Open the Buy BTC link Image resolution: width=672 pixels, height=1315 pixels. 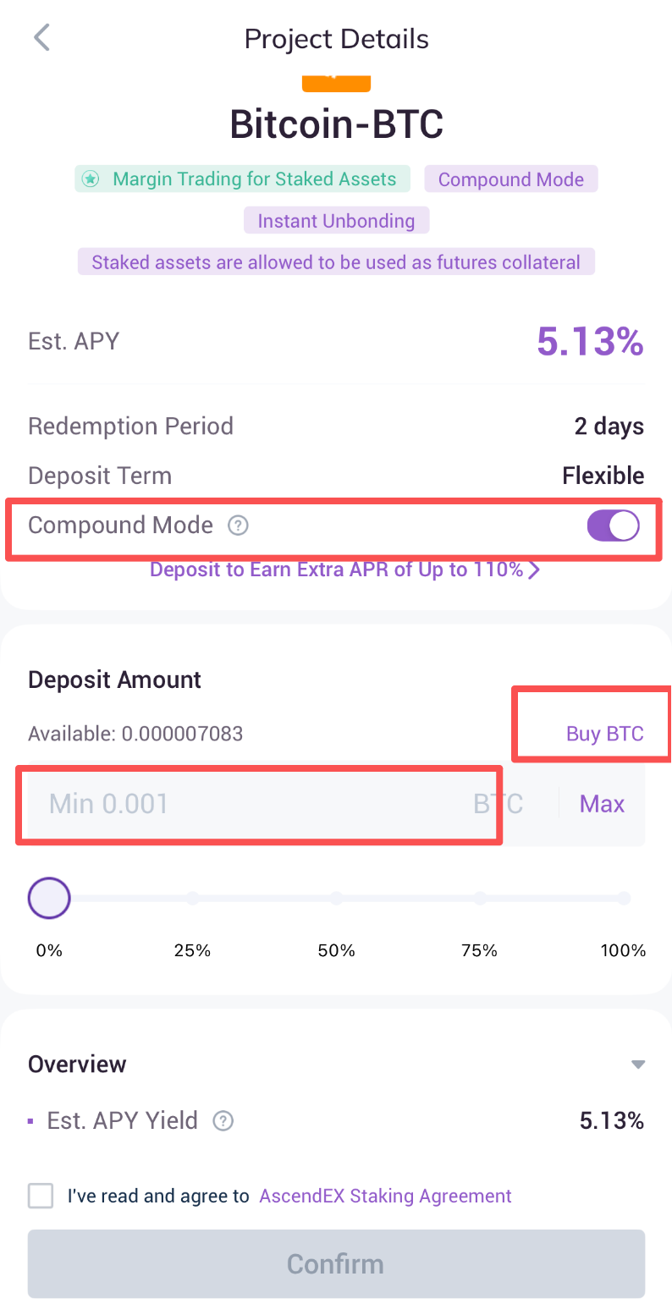(x=604, y=733)
